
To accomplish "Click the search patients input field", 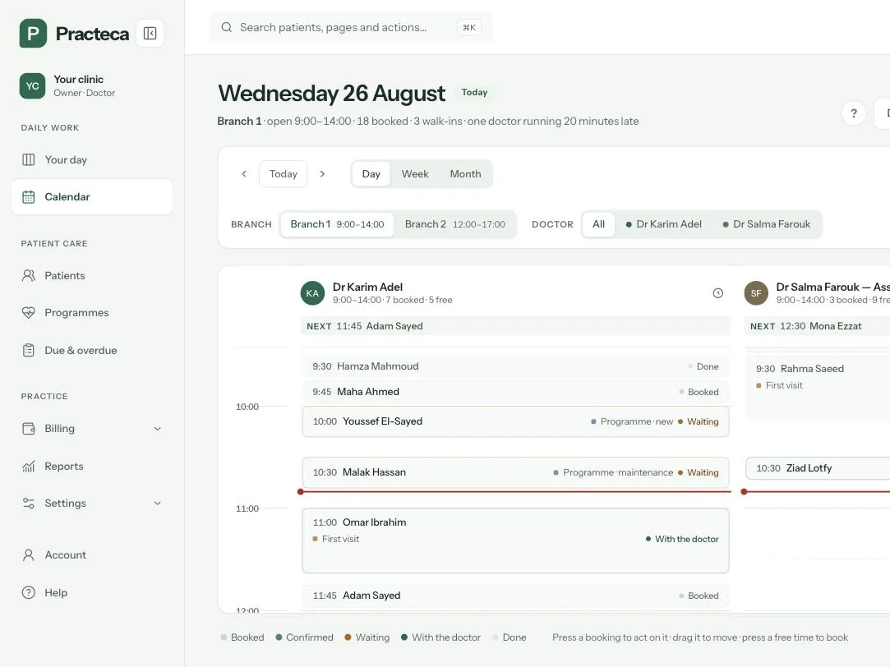I will click(x=351, y=27).
